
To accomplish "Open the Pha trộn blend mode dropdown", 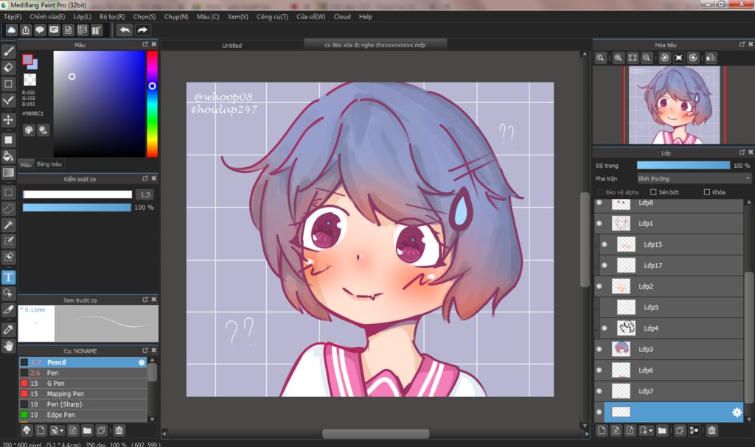I will [694, 178].
